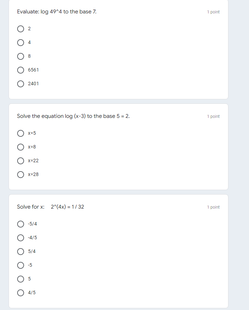The height and width of the screenshot is (310, 249).
Task: Choose -5 in the third question
Action: click(21, 265)
